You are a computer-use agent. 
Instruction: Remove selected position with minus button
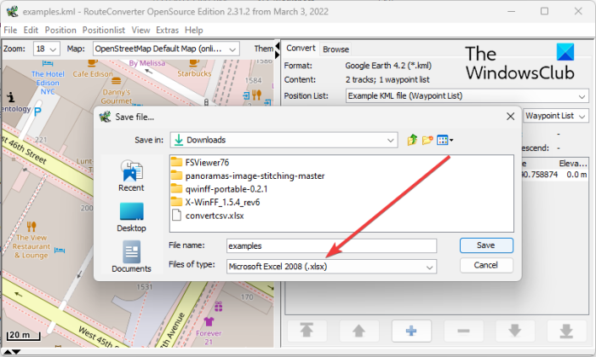pyautogui.click(x=463, y=331)
